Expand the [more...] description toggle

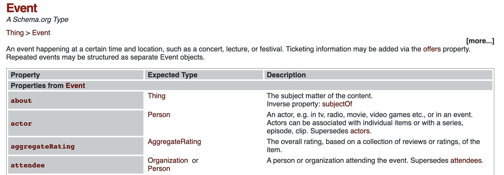[x=480, y=41]
